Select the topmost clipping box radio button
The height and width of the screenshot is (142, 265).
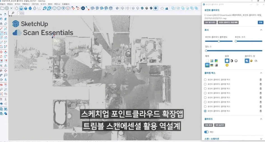click(205, 80)
